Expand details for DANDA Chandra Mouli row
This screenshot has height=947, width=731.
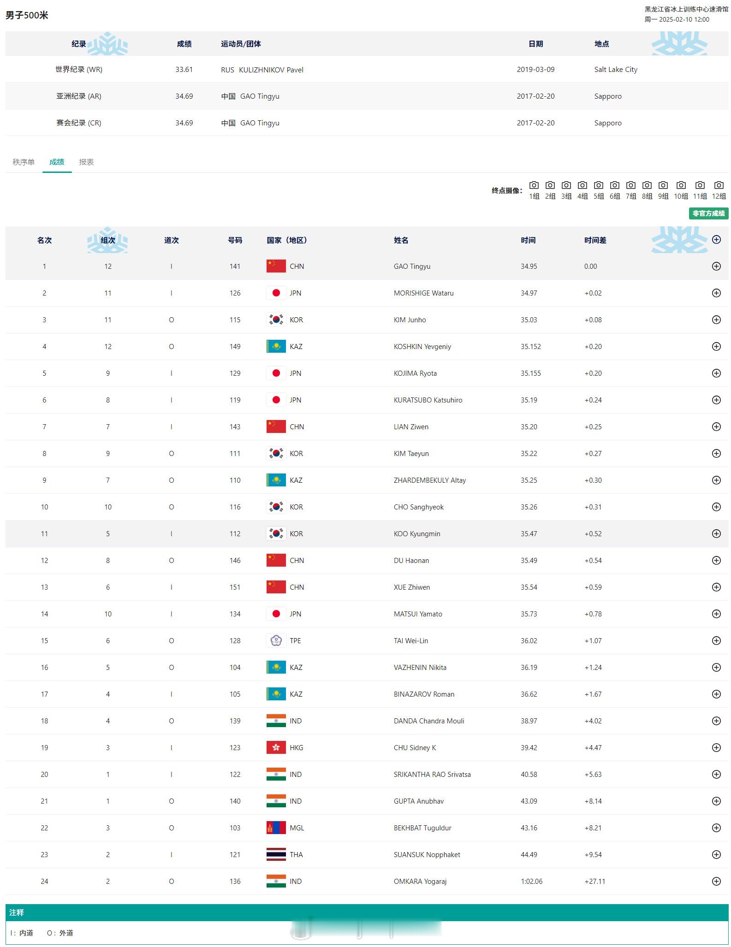coord(716,721)
